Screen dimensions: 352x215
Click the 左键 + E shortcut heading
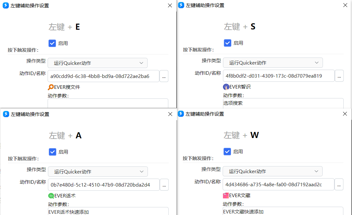64,27
